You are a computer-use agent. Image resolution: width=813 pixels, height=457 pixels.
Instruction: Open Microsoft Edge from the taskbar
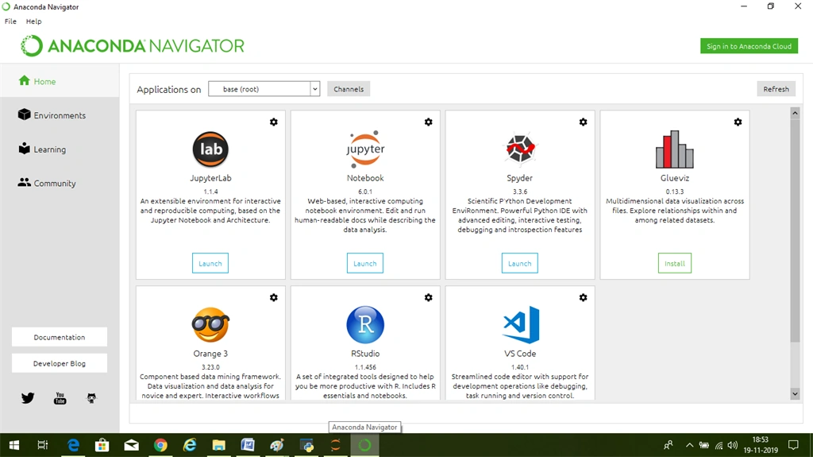click(74, 445)
